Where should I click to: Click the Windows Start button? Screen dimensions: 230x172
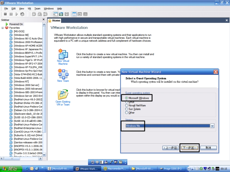11,169
